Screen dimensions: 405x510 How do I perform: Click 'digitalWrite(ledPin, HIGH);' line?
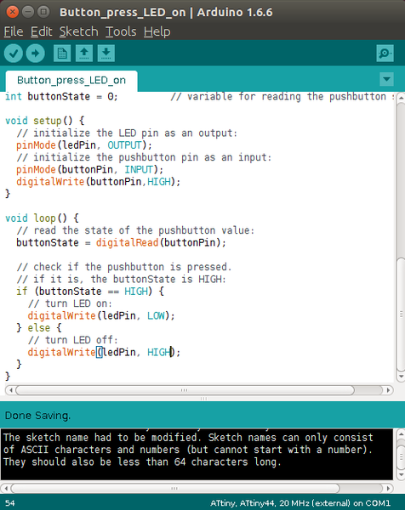(104, 352)
